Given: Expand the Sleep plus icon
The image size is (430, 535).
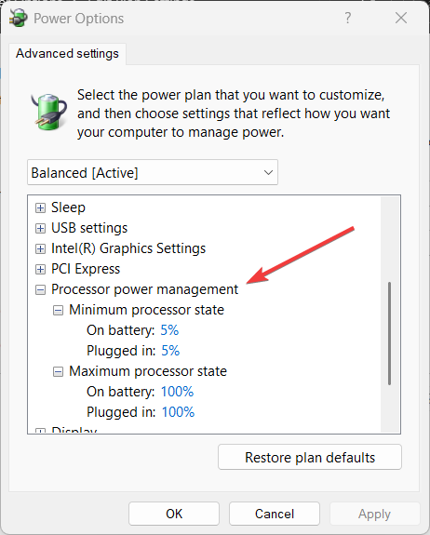Looking at the screenshot, I should point(40,207).
